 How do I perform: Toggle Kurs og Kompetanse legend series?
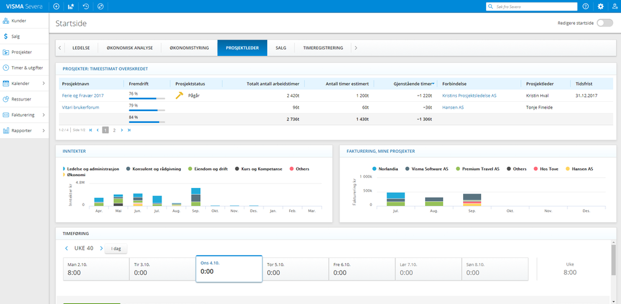click(259, 169)
